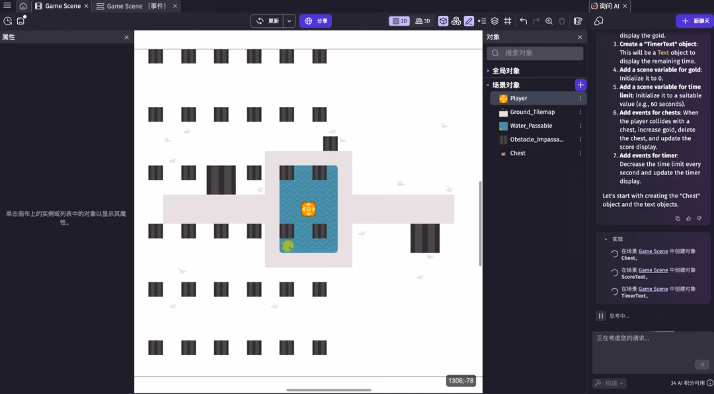Open the project version history icon
This screenshot has width=714, height=394.
tap(8, 21)
